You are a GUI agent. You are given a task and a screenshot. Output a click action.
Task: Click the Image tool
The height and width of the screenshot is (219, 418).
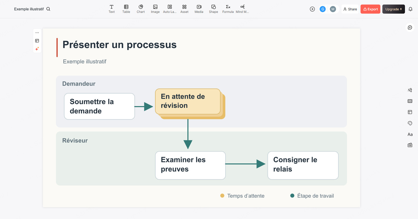155,9
